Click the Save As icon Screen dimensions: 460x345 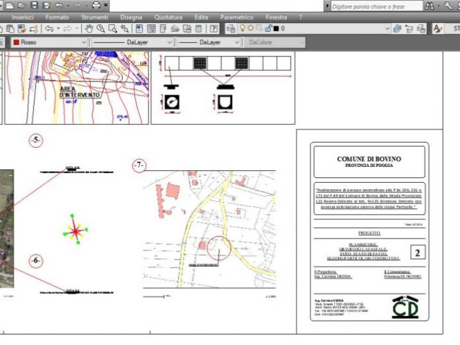tap(47, 5)
